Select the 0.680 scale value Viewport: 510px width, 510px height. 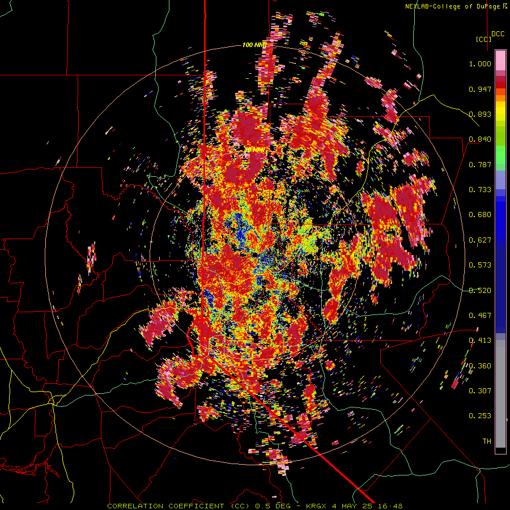[480, 215]
